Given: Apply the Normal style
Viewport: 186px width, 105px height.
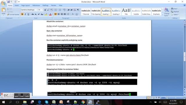Looking at the screenshot, I should [x=86, y=12].
